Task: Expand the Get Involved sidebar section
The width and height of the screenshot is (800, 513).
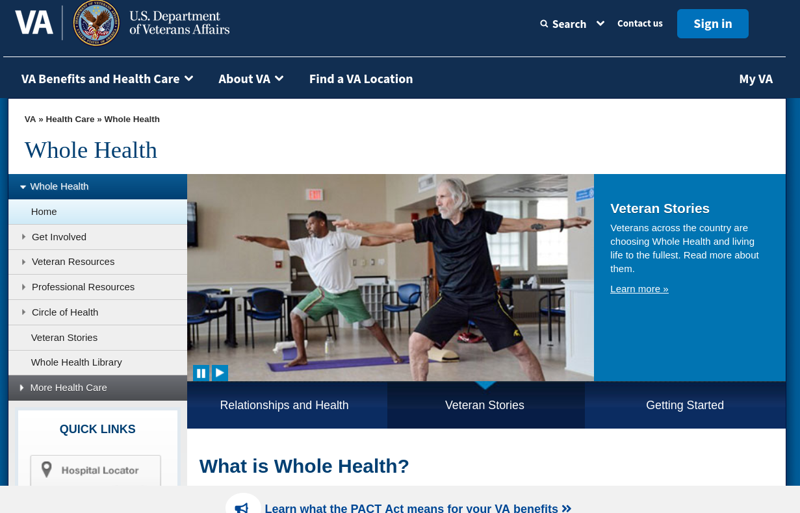Action: (58, 237)
